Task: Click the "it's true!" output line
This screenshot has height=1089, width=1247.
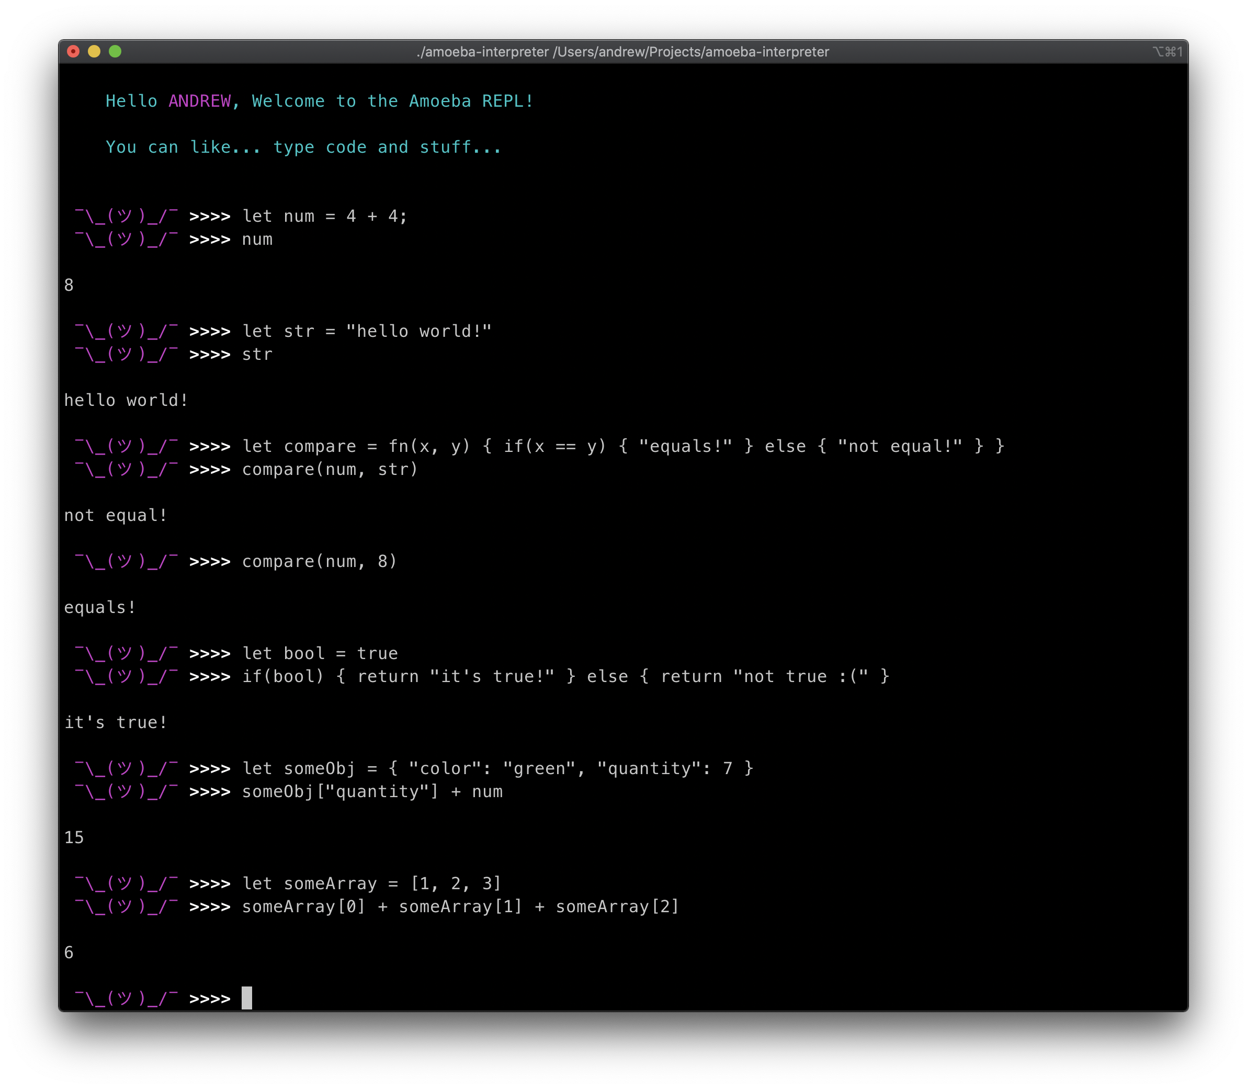Action: click(x=116, y=722)
